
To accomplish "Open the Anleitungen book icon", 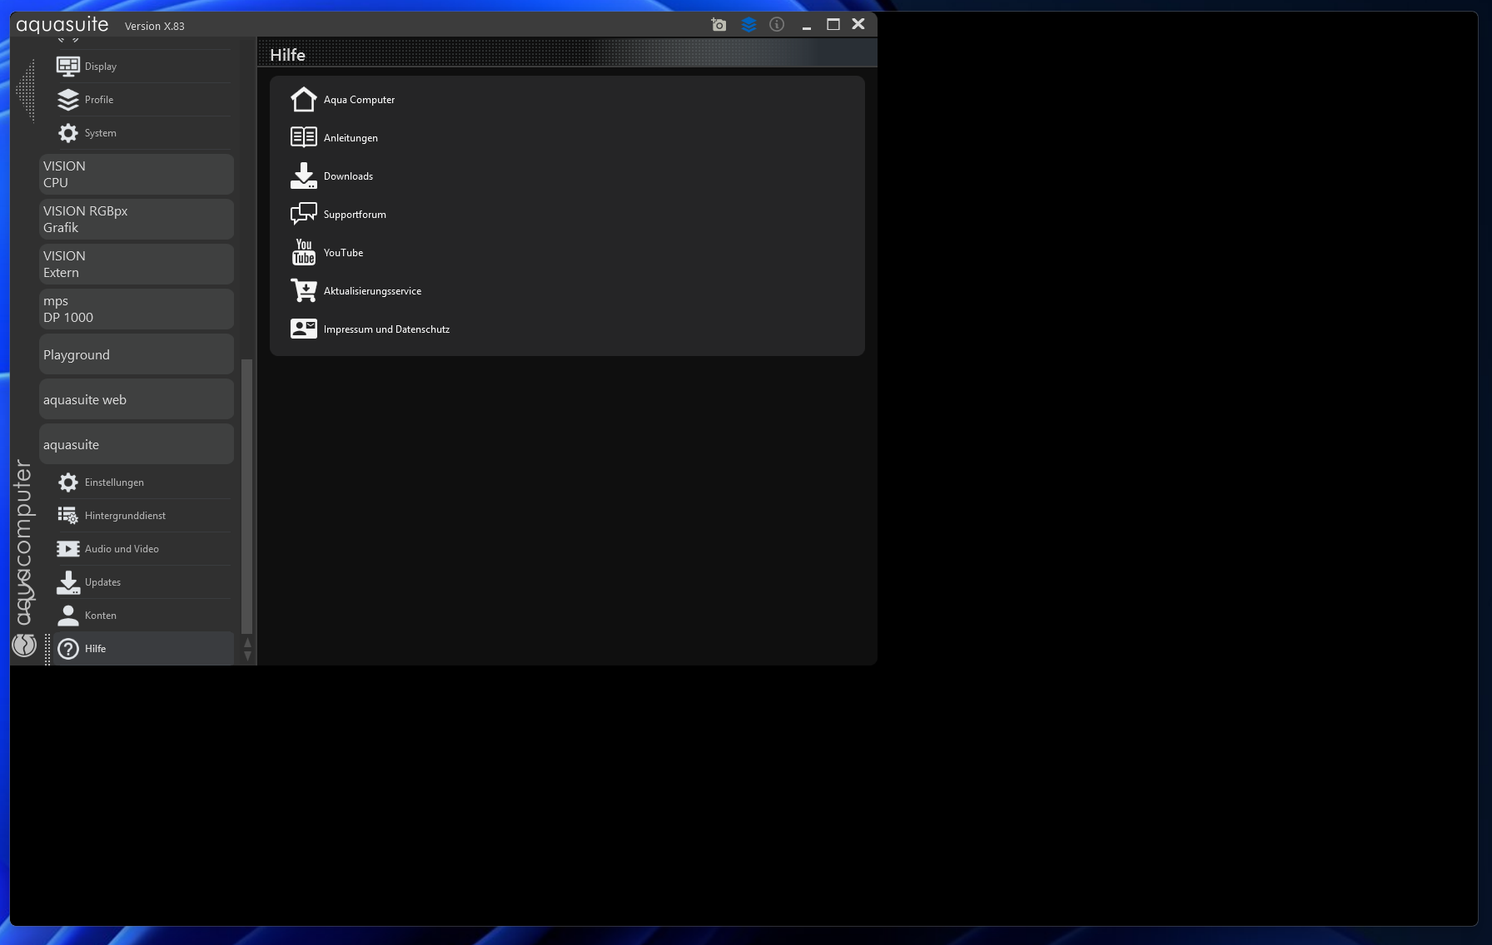I will point(303,137).
